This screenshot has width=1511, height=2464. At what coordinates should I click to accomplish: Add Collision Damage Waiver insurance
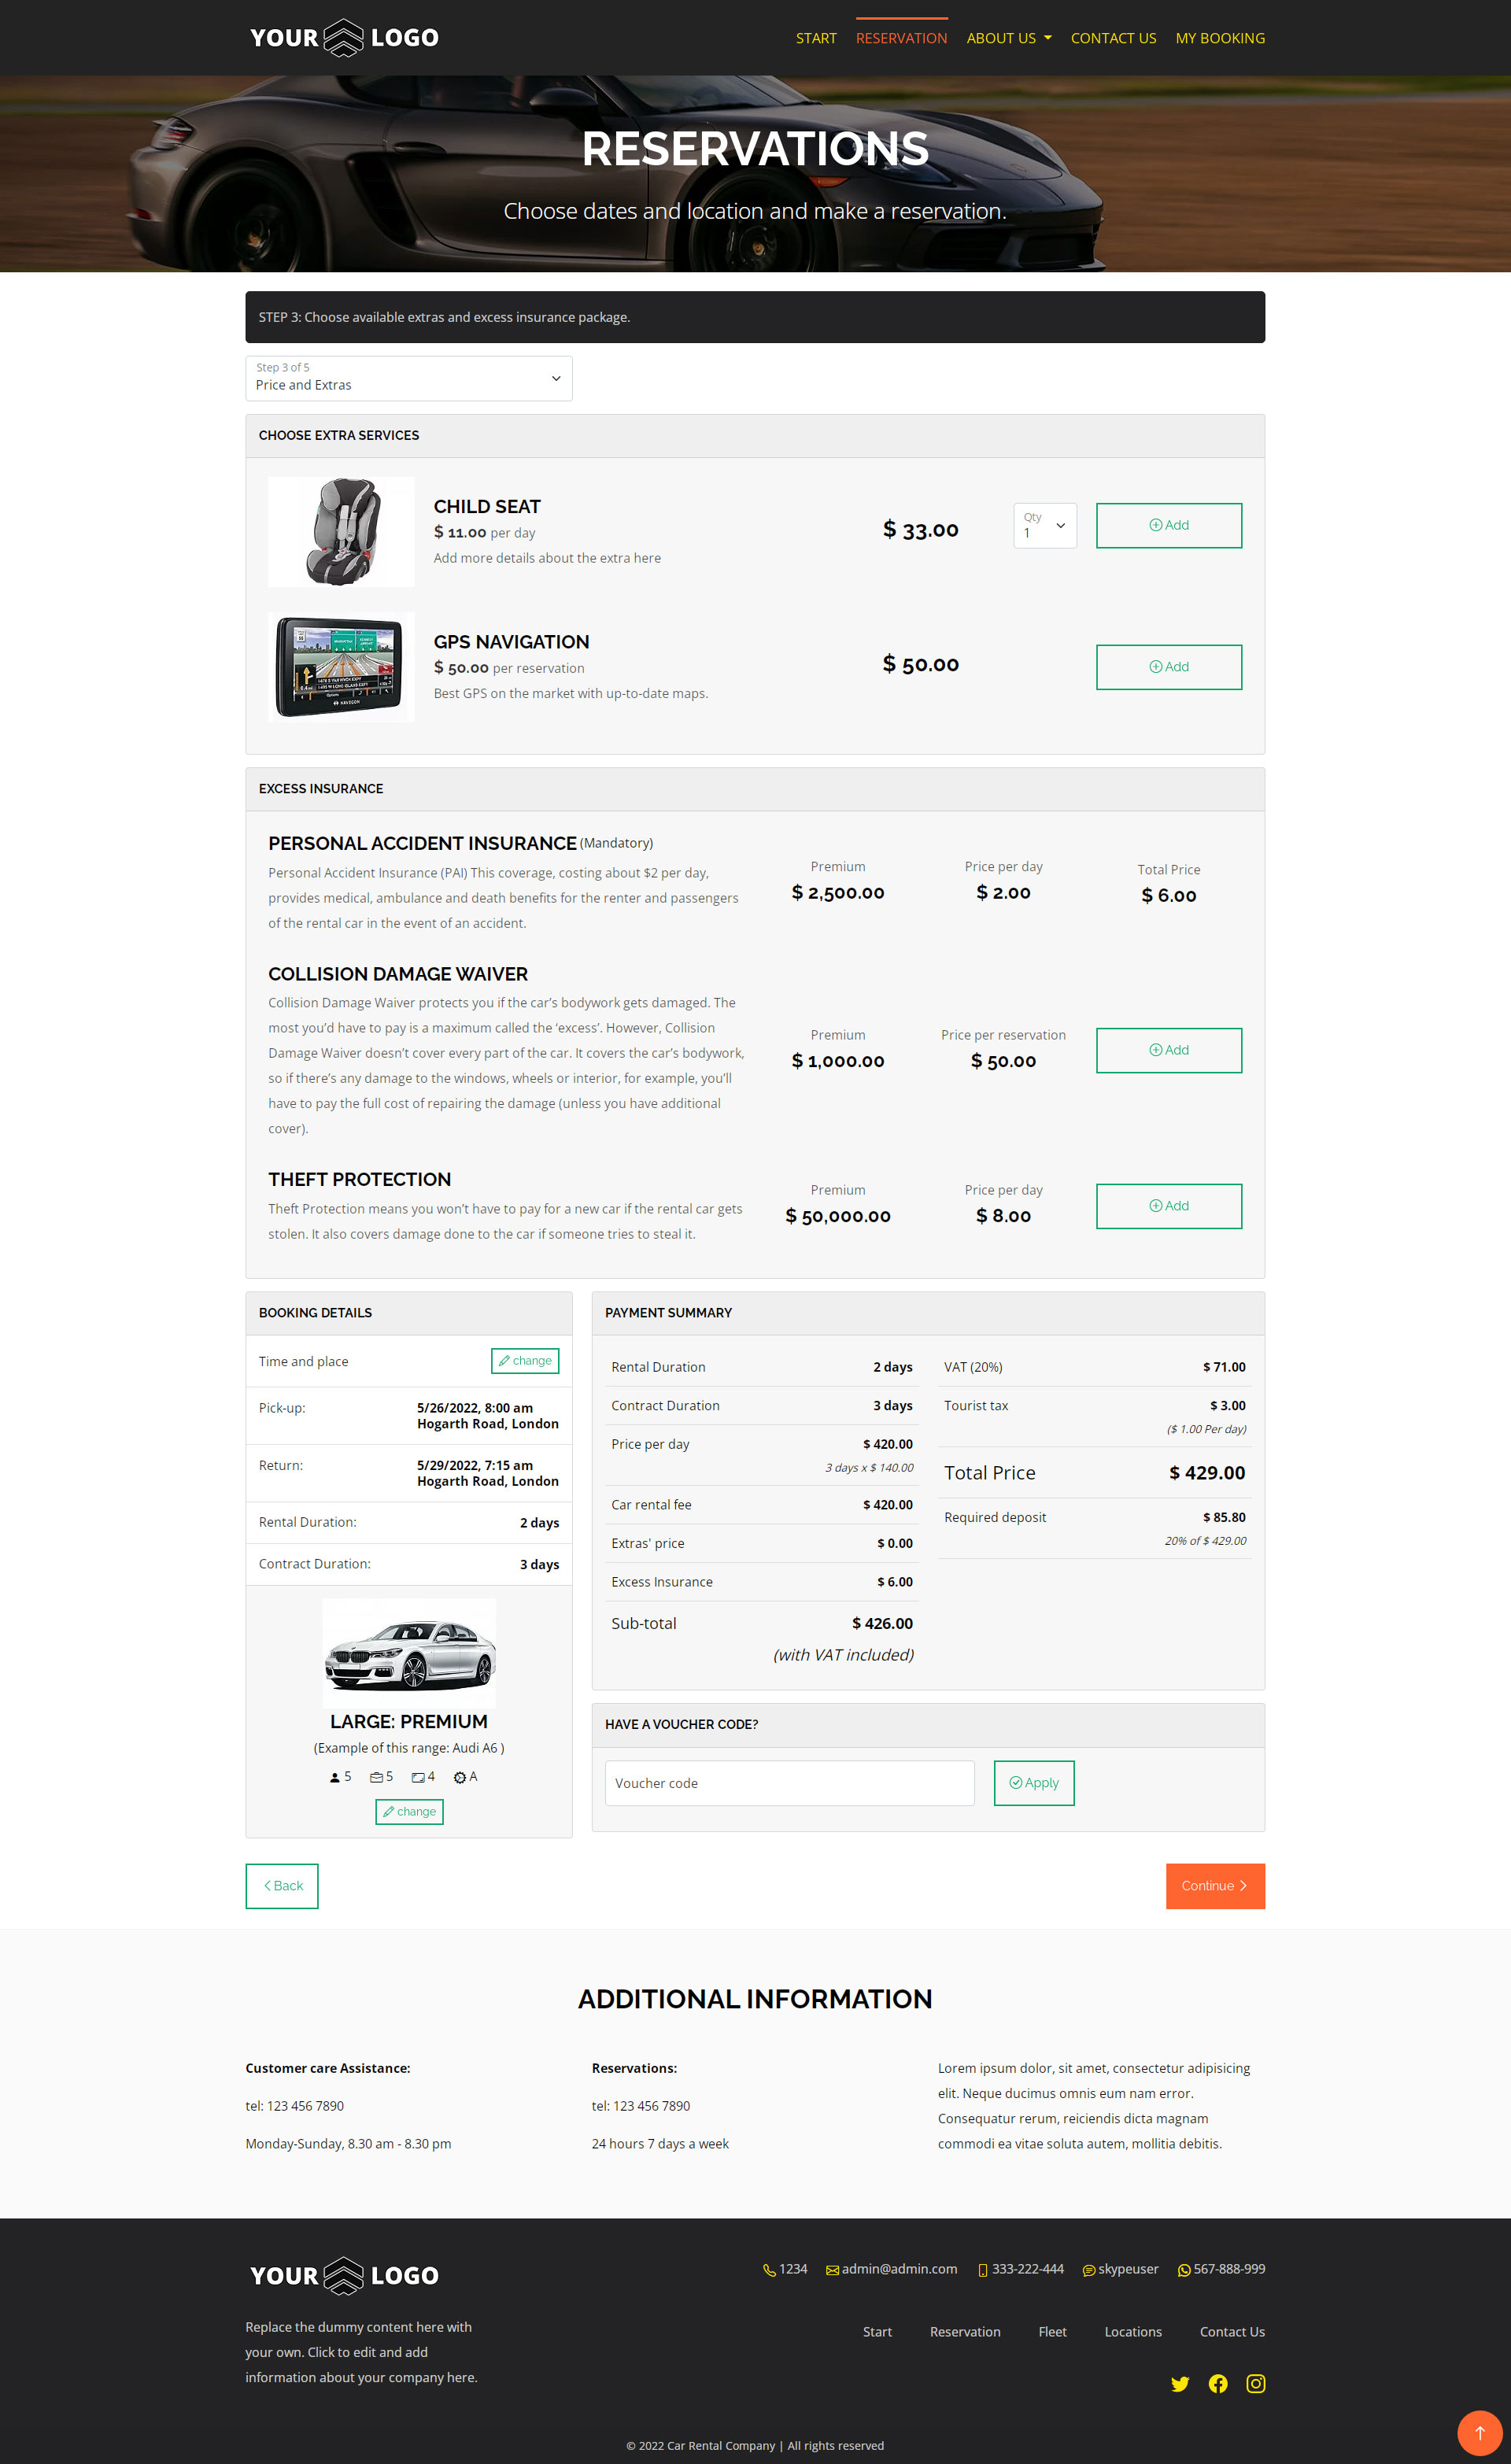[x=1168, y=1050]
